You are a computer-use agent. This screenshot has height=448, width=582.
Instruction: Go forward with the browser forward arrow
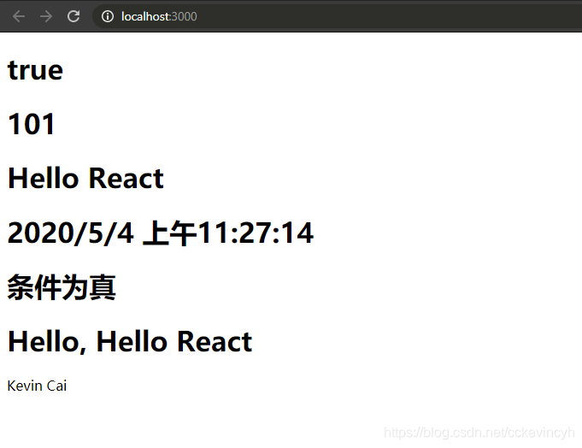click(46, 16)
